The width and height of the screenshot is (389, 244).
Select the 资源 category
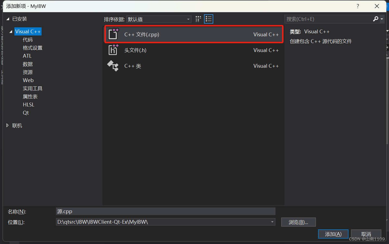click(28, 72)
